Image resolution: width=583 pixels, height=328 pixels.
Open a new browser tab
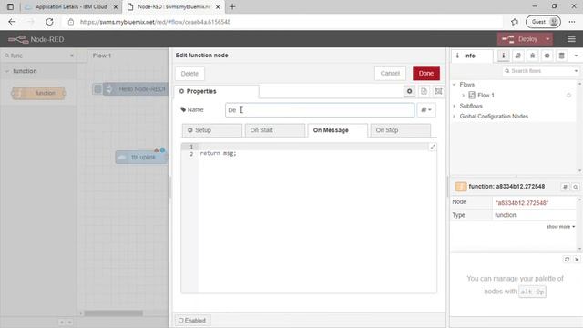pos(232,6)
